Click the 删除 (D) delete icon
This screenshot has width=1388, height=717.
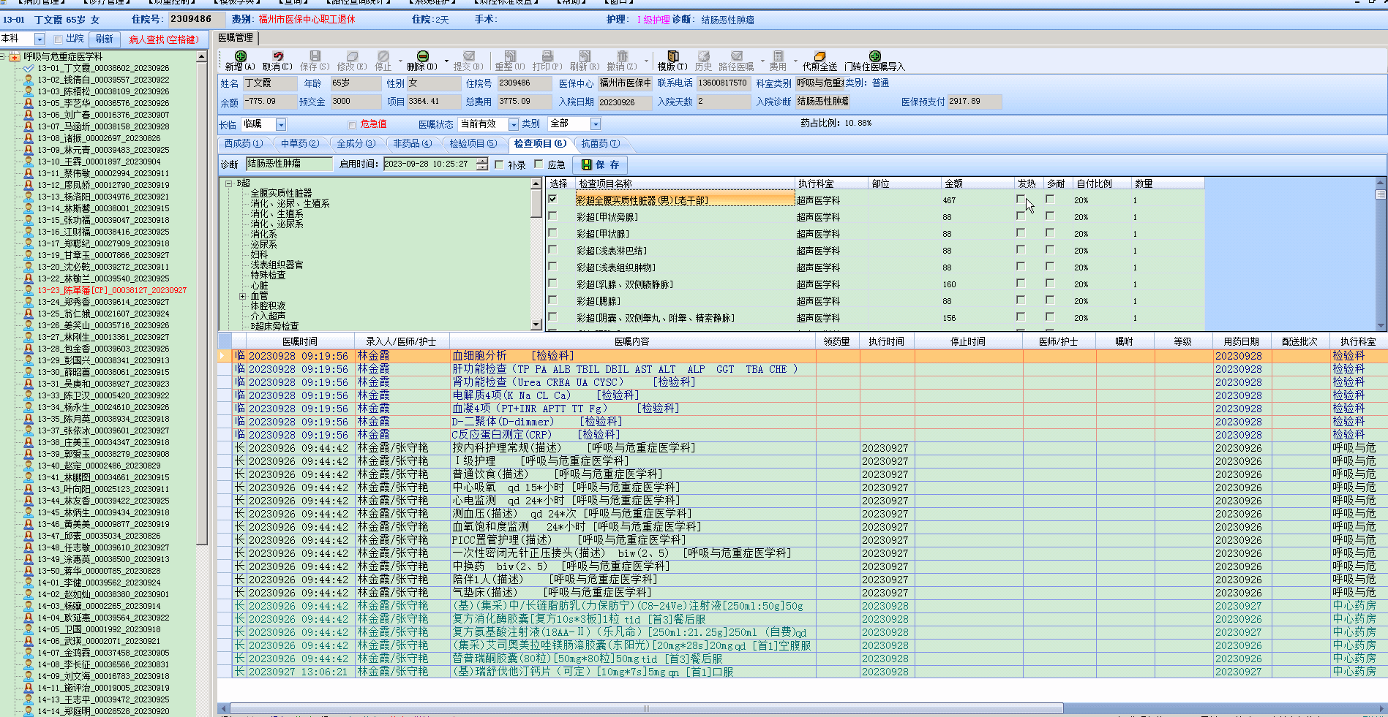pos(422,56)
